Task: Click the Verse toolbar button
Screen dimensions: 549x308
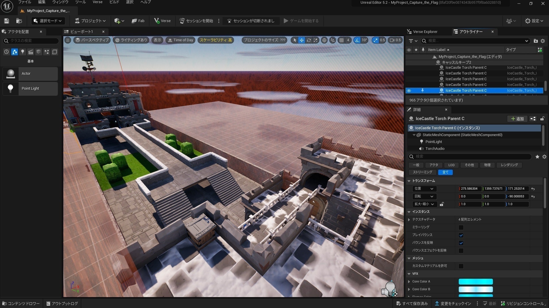Action: click(x=162, y=21)
